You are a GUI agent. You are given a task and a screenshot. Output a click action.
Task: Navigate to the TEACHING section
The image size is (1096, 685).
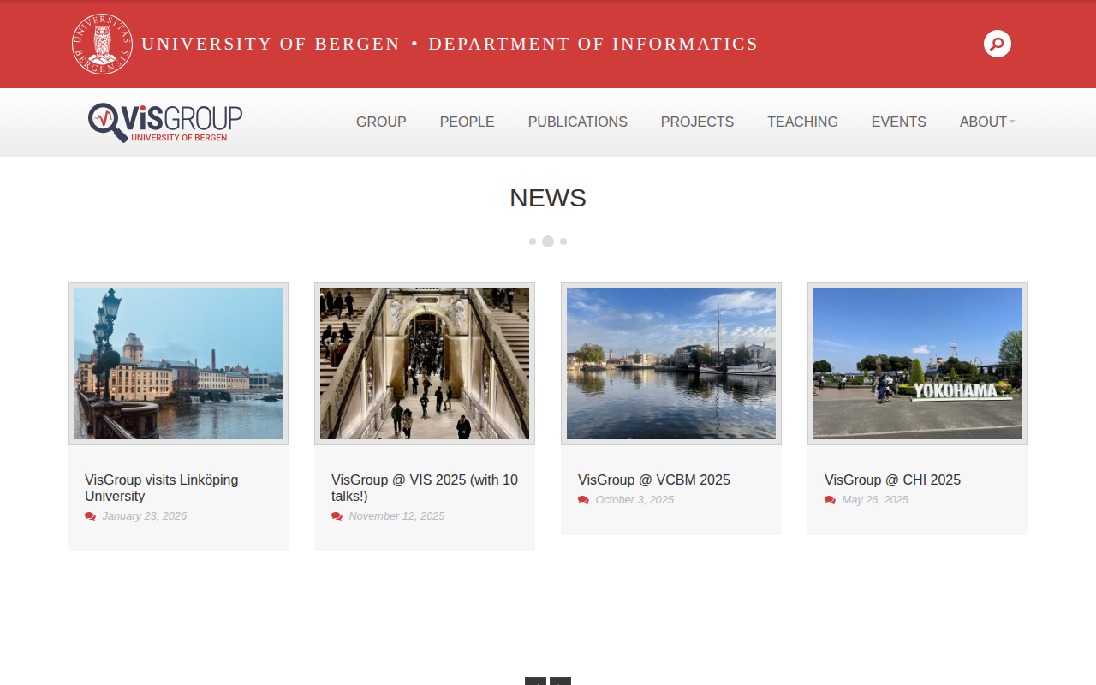coord(802,122)
